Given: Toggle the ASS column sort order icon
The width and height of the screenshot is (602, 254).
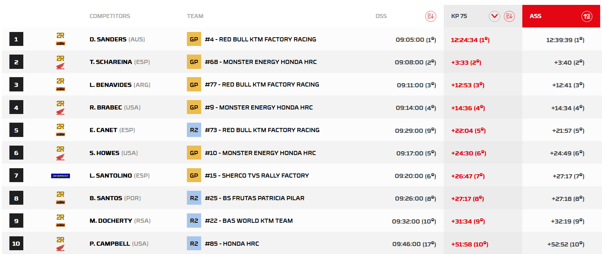Looking at the screenshot, I should (x=587, y=16).
